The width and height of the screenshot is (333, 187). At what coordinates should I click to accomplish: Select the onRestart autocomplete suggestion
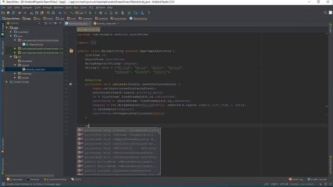119,148
